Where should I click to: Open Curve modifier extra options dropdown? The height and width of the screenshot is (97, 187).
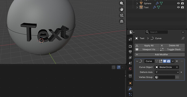tap(173, 61)
